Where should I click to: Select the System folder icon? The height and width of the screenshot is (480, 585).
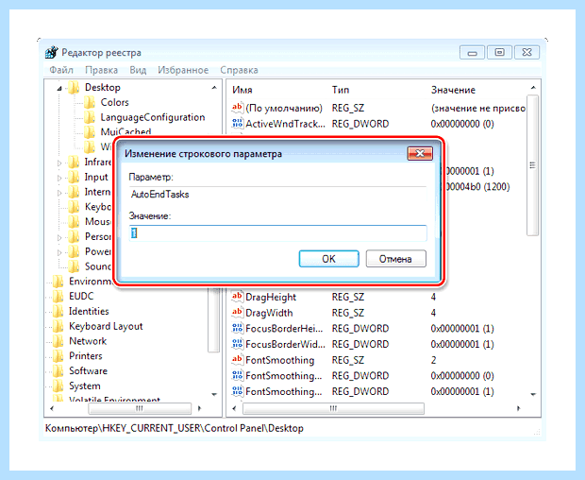(x=58, y=386)
